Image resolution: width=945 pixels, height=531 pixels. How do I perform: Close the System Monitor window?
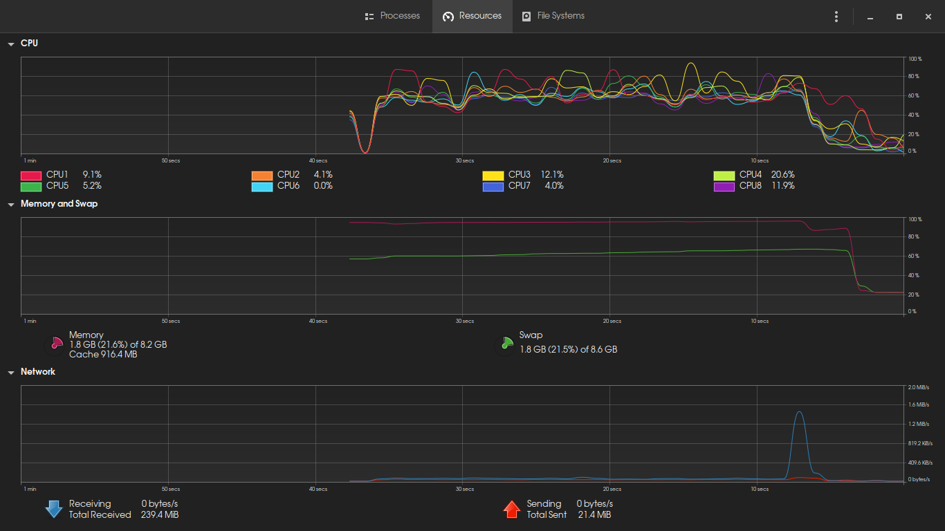928,17
